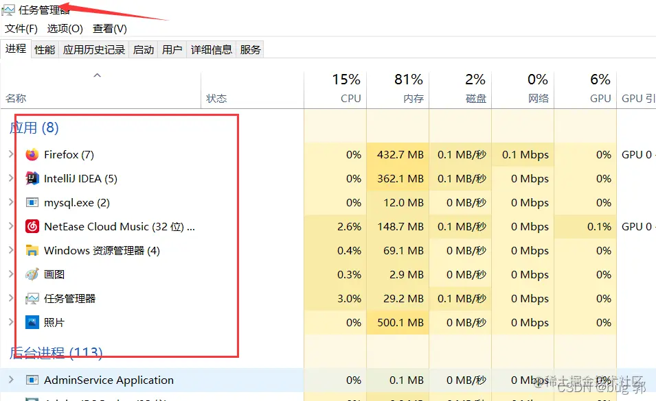Image resolution: width=656 pixels, height=401 pixels.
Task: Click the 应用 (8) group heading
Action: point(34,127)
